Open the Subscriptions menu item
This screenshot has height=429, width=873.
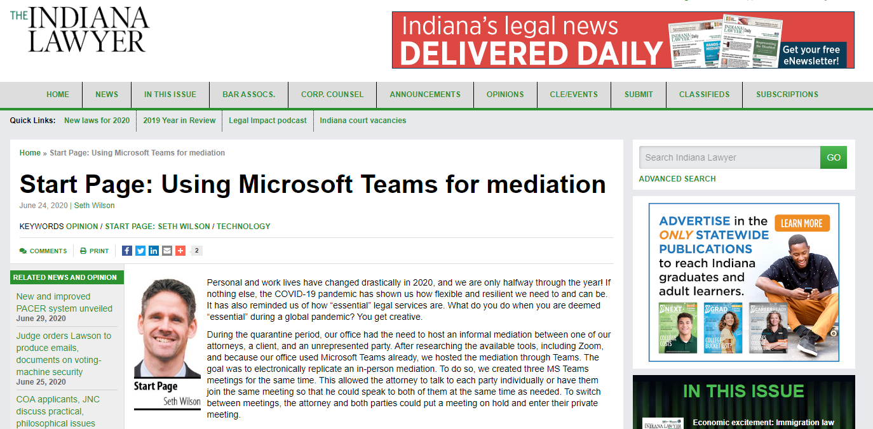[787, 95]
